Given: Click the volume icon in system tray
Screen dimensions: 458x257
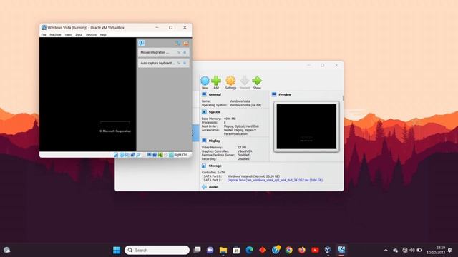Looking at the screenshot, I should [x=412, y=250].
